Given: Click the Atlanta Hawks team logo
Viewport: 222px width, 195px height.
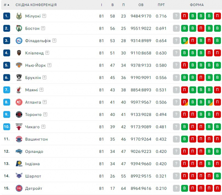Looking at the screenshot, I should 19,102.
